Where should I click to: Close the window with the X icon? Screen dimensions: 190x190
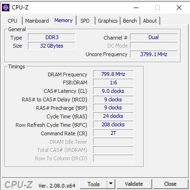[x=179, y=8]
